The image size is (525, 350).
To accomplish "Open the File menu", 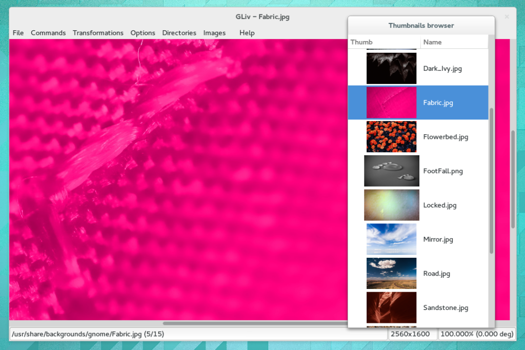I will (x=18, y=32).
